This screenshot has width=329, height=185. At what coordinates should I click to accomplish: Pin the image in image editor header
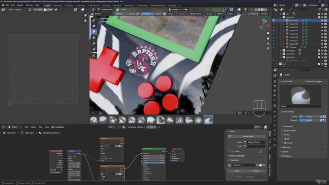(x=56, y=10)
